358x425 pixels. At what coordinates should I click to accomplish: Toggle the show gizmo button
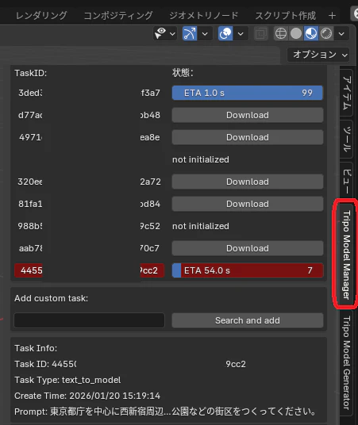coord(190,33)
